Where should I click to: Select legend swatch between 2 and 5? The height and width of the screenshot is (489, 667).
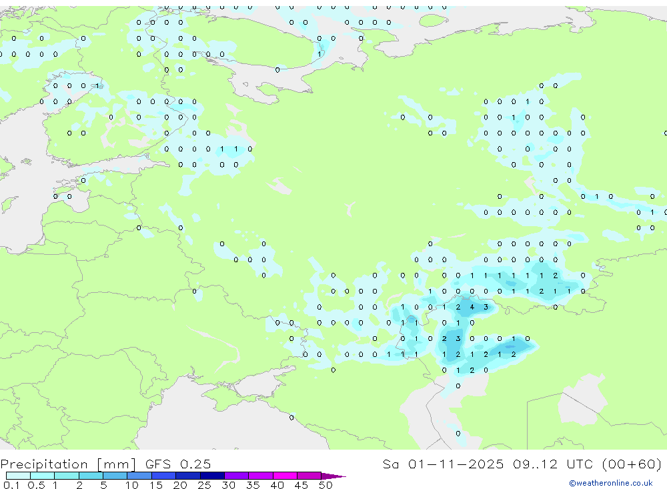[91, 476]
